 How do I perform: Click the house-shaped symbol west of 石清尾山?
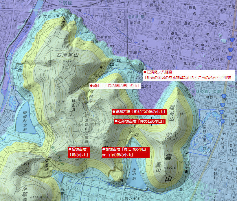(20, 70)
